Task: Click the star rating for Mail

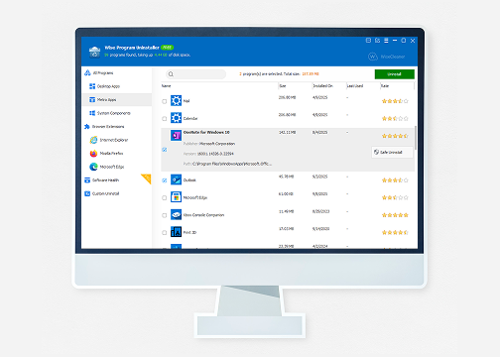Action: [x=395, y=101]
